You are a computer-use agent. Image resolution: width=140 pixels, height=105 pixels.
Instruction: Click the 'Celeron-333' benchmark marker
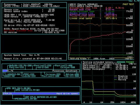click(53, 74)
